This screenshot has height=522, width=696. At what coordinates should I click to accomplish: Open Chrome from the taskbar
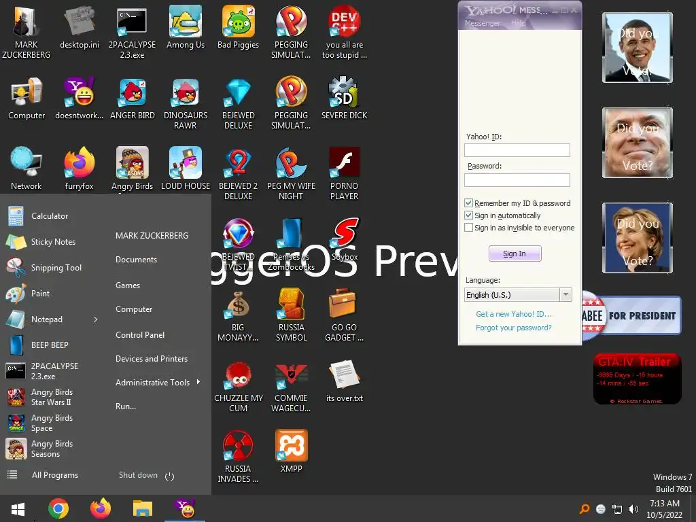point(58,508)
